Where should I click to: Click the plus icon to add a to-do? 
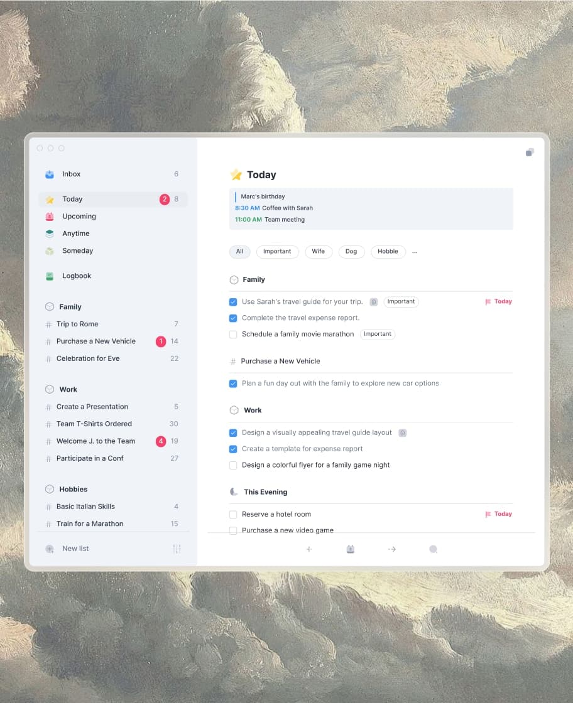tap(309, 549)
